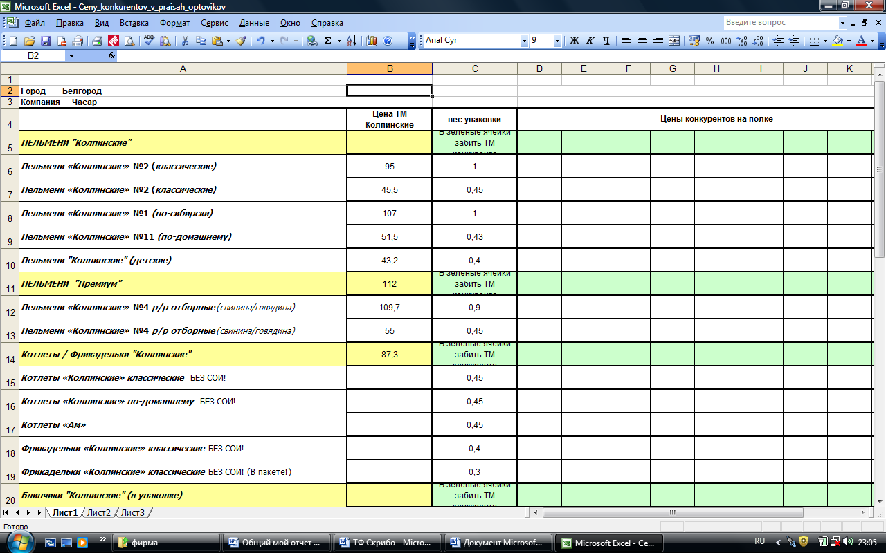Click the Paste clipboard icon

tap(217, 41)
